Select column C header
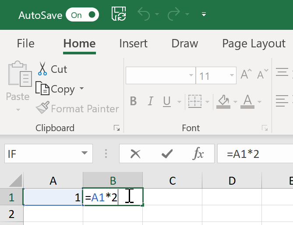 pyautogui.click(x=173, y=181)
